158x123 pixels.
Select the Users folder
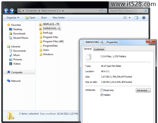coord(46,50)
